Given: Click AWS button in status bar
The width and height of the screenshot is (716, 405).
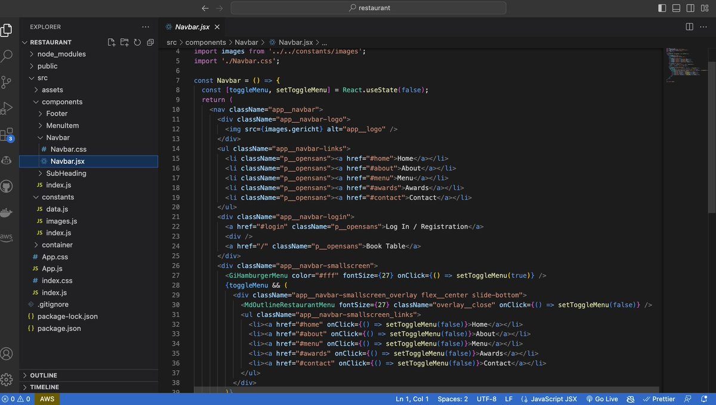Looking at the screenshot, I should 47,399.
